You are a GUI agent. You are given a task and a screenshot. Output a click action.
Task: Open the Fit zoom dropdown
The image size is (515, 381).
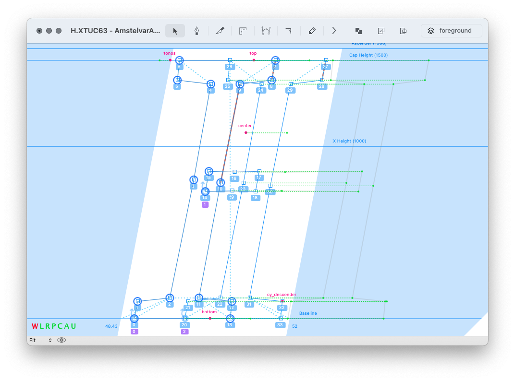click(40, 340)
